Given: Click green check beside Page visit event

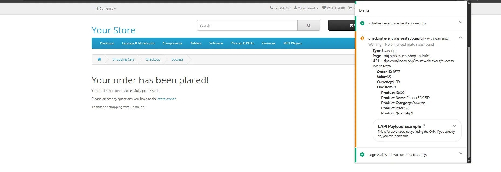Looking at the screenshot, I should pyautogui.click(x=362, y=155).
